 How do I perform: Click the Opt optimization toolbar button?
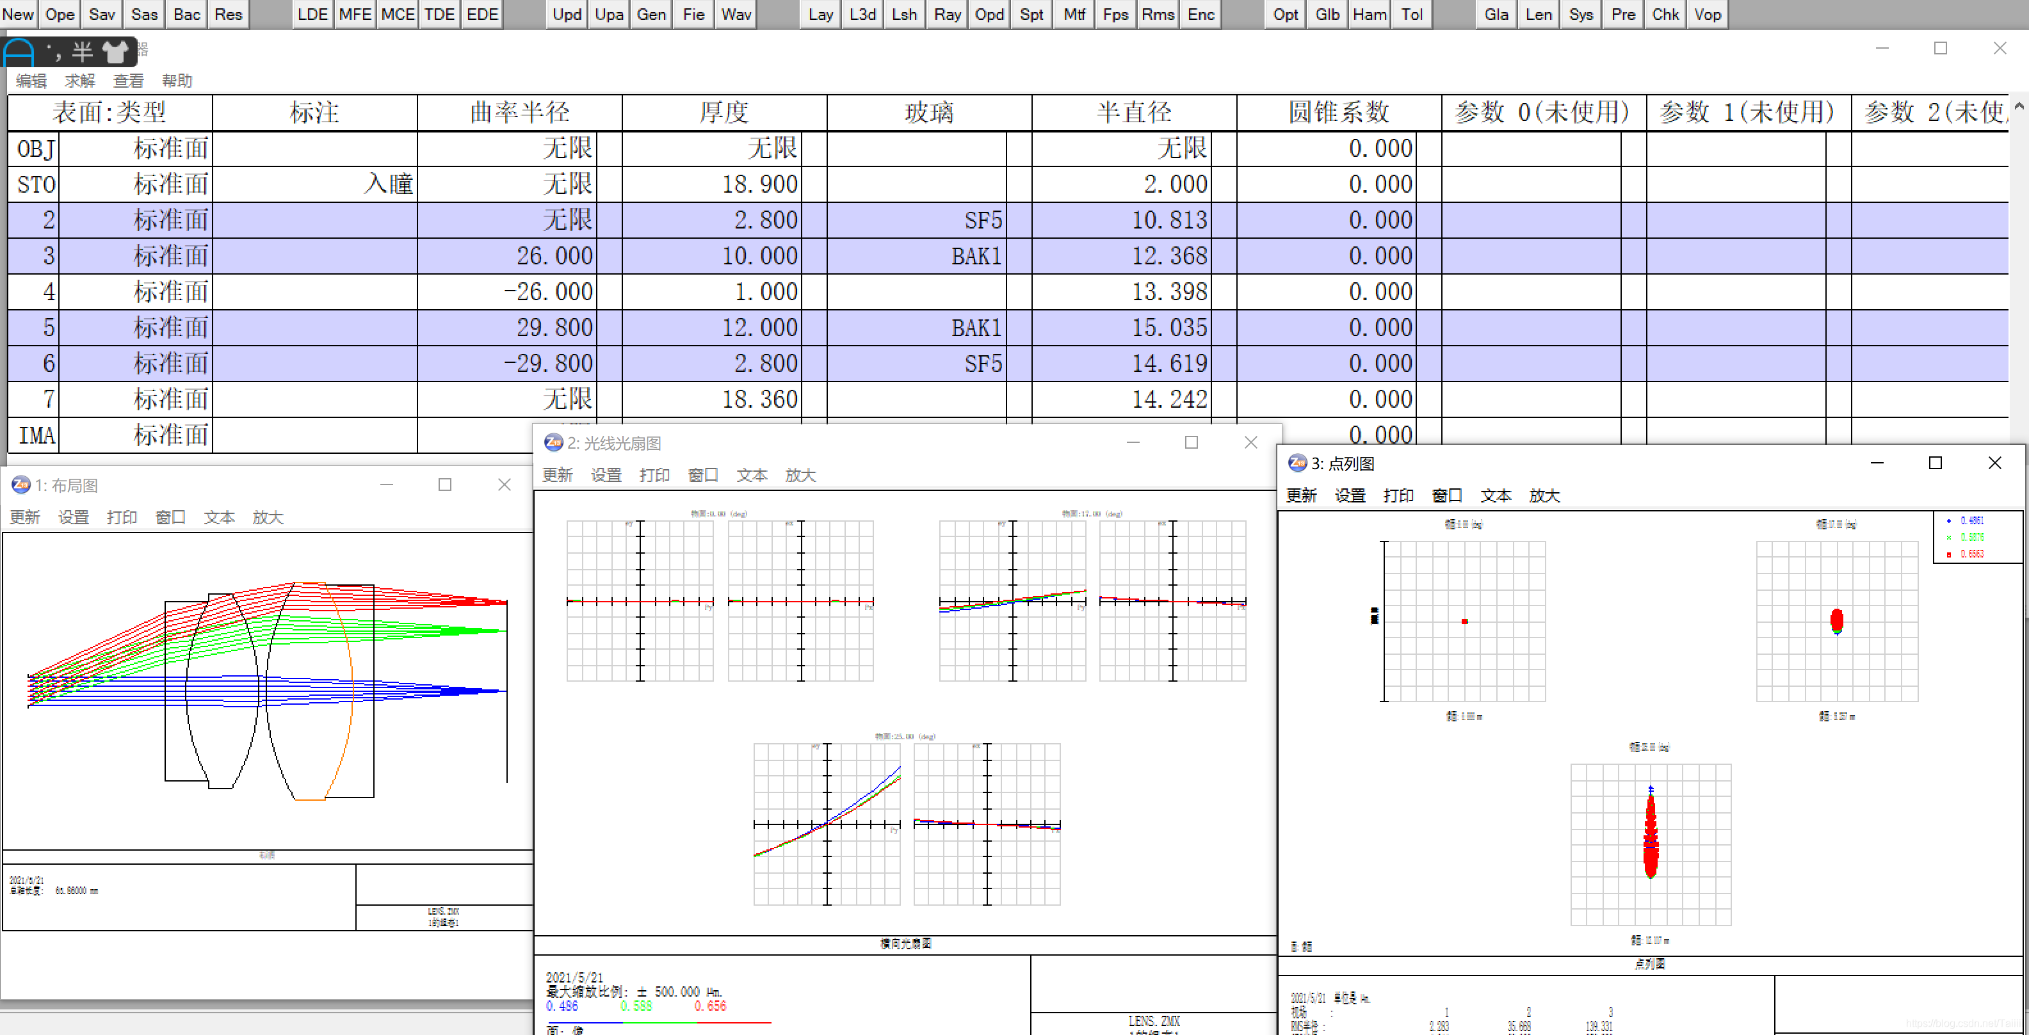point(1286,14)
